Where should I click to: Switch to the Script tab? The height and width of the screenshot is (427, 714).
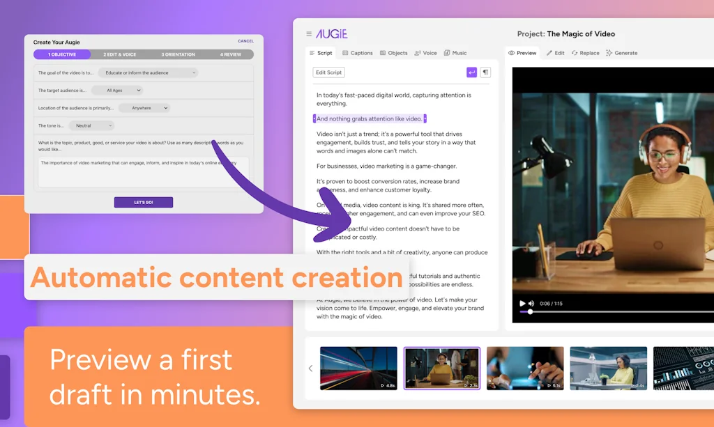(321, 53)
